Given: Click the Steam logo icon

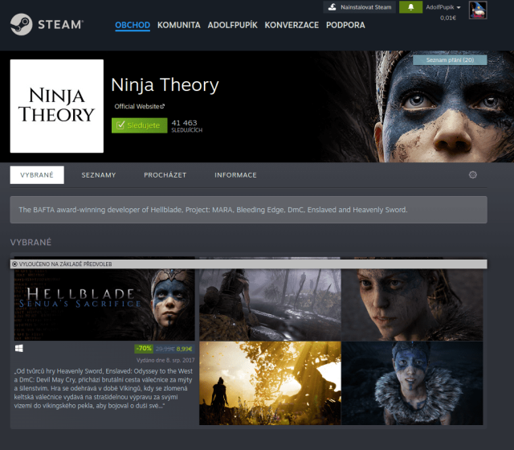Looking at the screenshot, I should (x=22, y=24).
